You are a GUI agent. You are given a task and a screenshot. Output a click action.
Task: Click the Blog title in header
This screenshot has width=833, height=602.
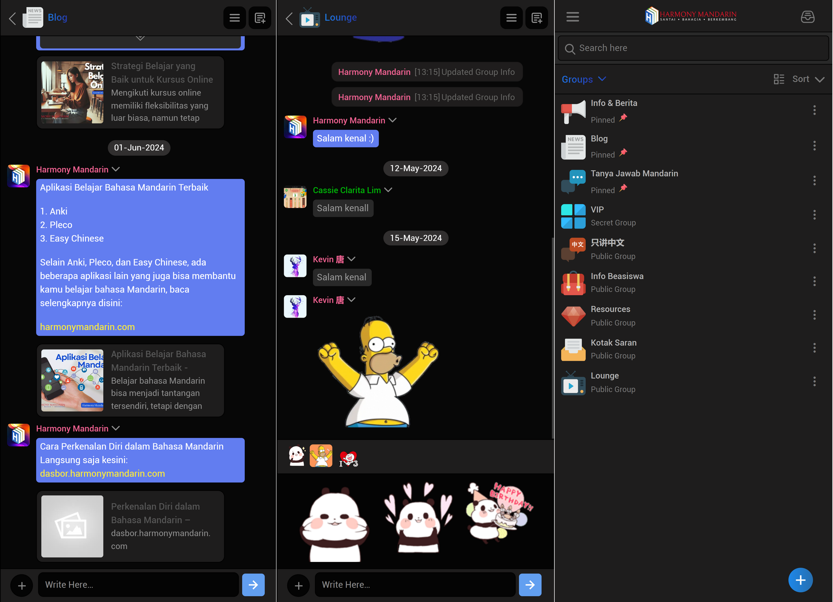click(x=57, y=17)
